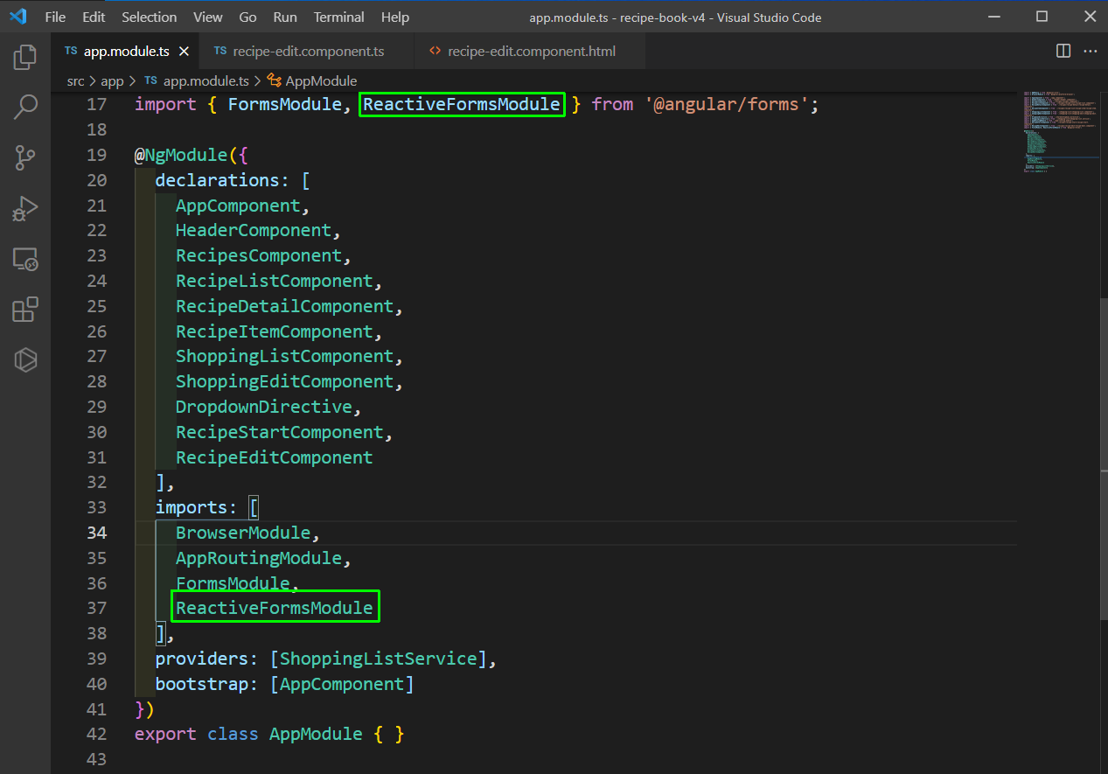The height and width of the screenshot is (774, 1108).
Task: Click the bootstrap property on line 40
Action: 202,684
